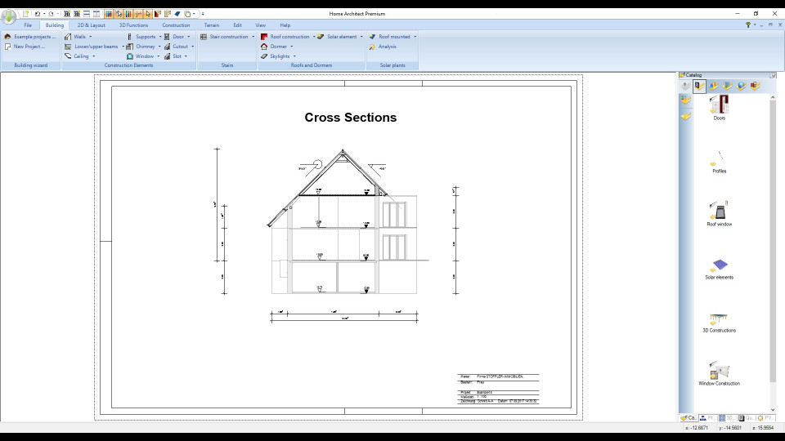This screenshot has height=441, width=785.
Task: Select the catalog folder with the globe
Action: [742, 86]
